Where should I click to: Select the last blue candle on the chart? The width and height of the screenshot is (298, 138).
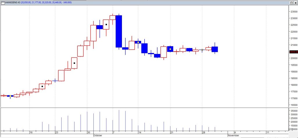215,49
